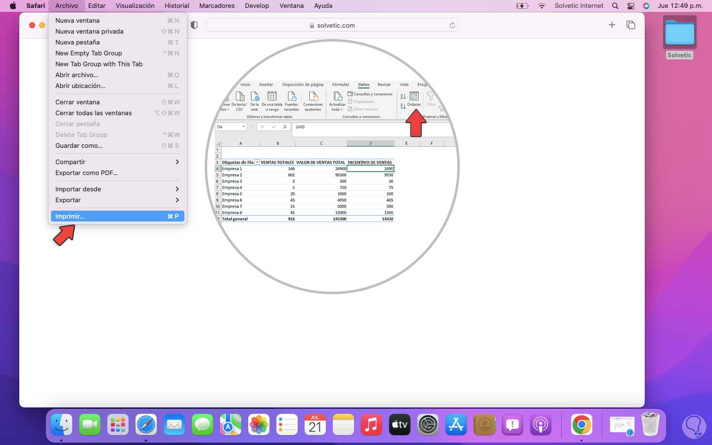
Task: Open Google Chrome from the Dock
Action: (581, 425)
